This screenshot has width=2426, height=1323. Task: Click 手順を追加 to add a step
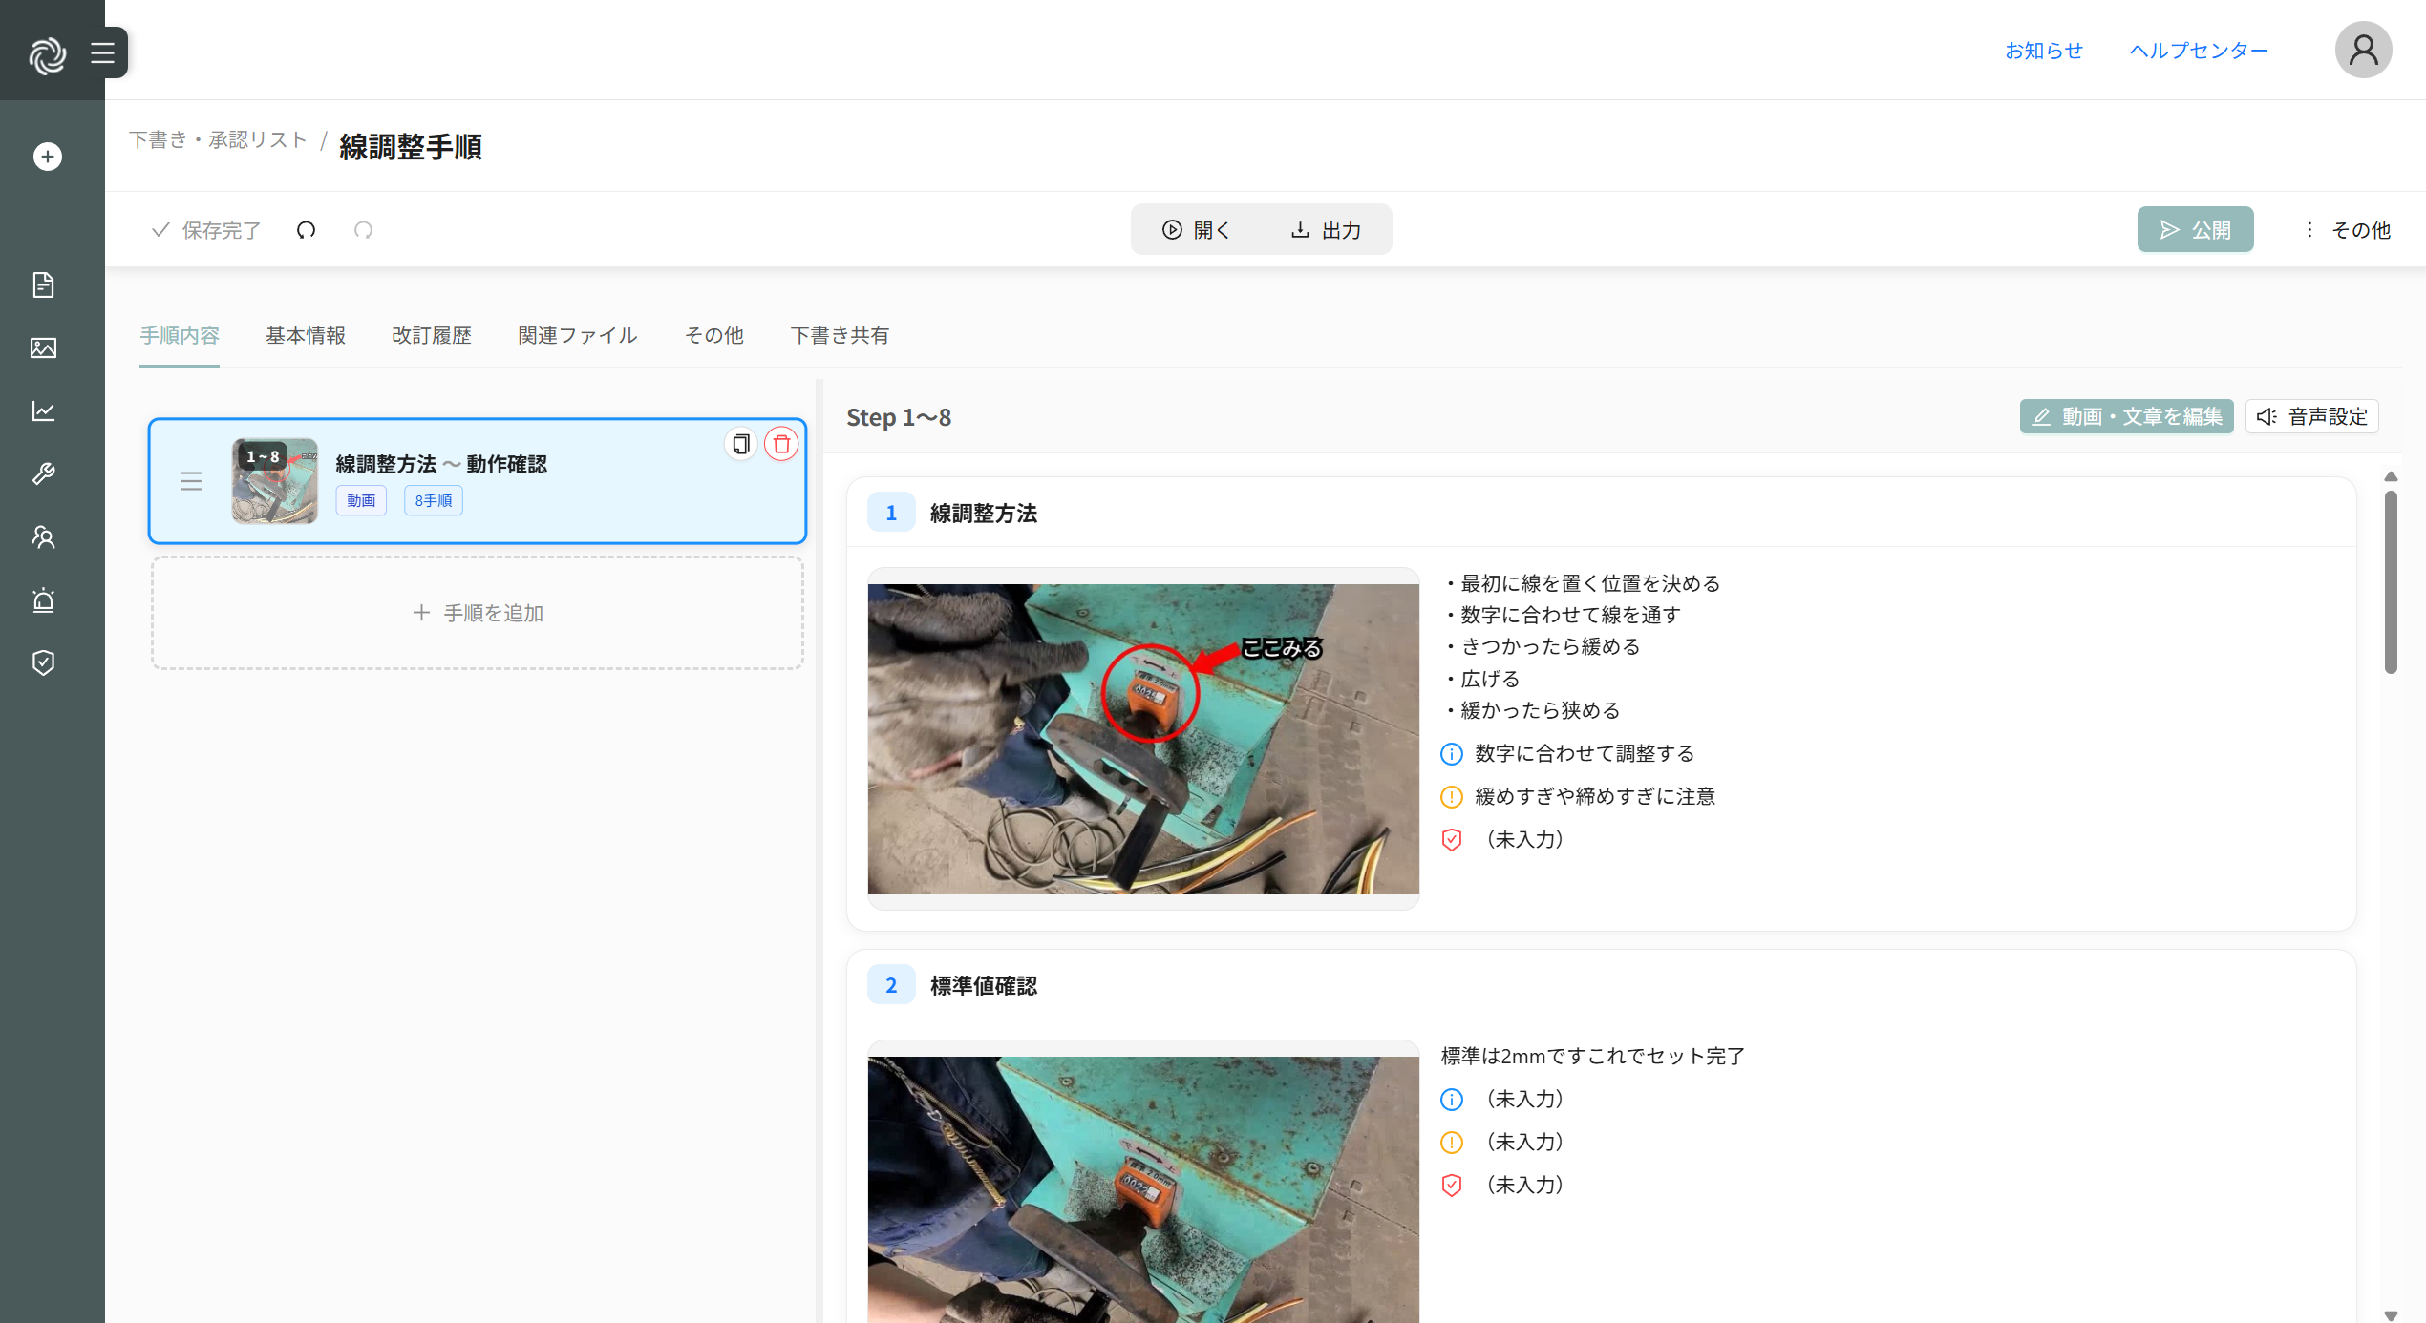pos(478,613)
